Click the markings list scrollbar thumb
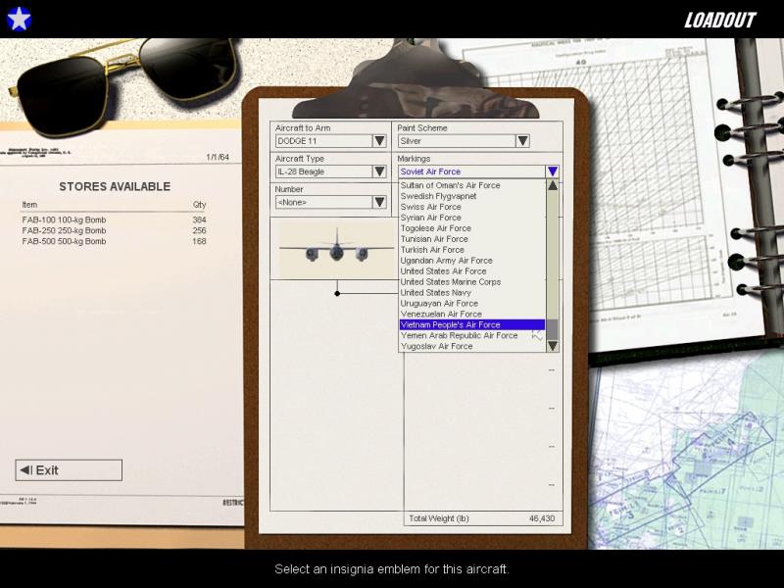The height and width of the screenshot is (588, 784). pos(553,329)
